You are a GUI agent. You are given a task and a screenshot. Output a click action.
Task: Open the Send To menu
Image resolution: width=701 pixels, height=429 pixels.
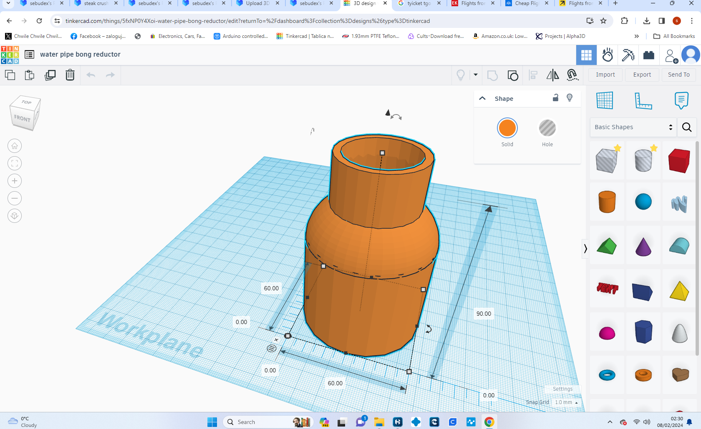(x=678, y=75)
